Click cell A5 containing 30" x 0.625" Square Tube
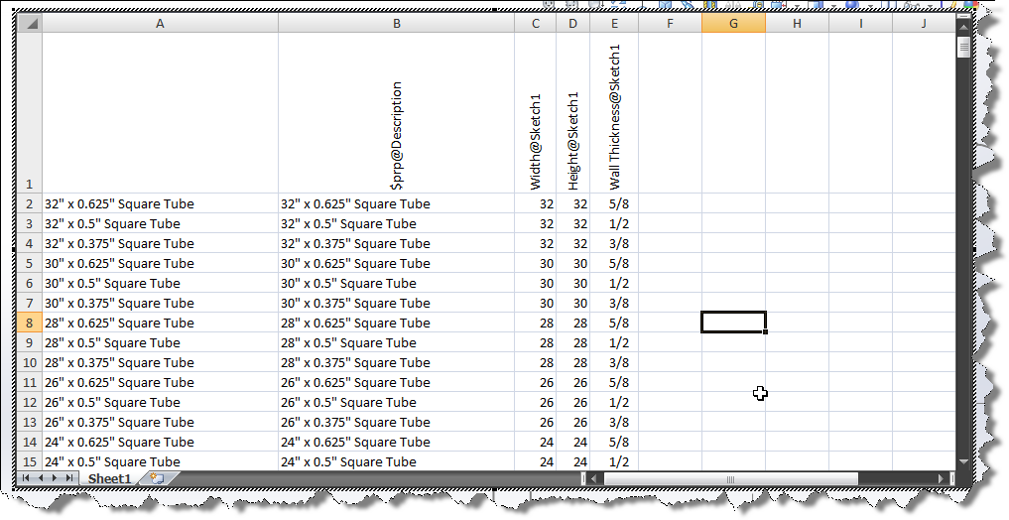This screenshot has height=520, width=1009. click(x=160, y=263)
